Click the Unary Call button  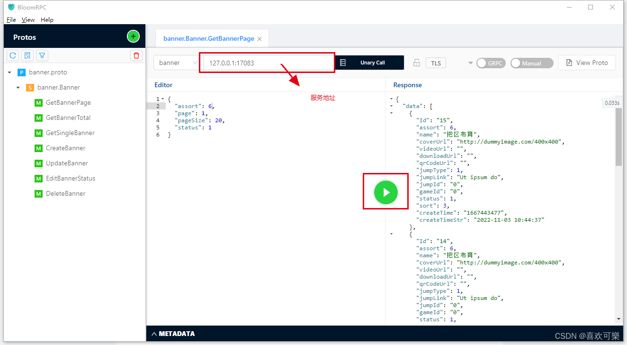[369, 63]
